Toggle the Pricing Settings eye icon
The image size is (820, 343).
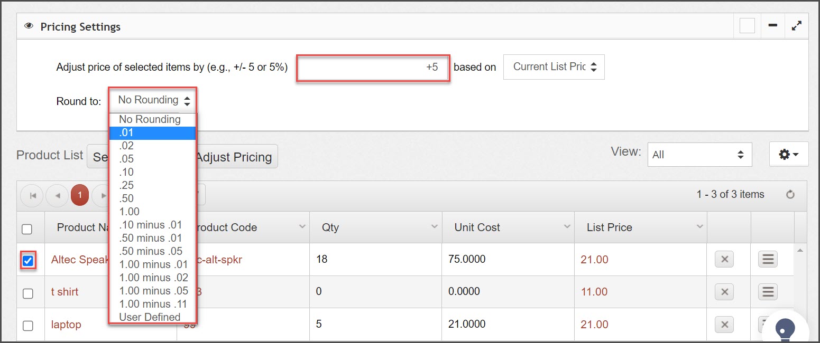[29, 26]
